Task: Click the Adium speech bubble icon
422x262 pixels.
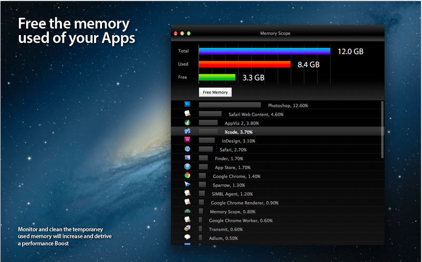Action: 187,237
